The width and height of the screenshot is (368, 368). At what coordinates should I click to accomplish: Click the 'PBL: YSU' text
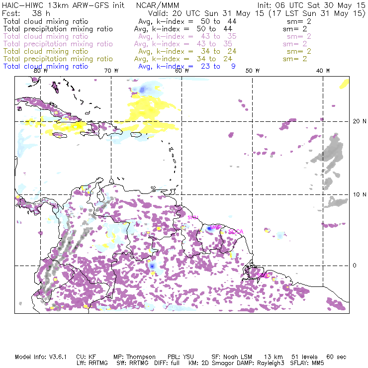pos(181,357)
